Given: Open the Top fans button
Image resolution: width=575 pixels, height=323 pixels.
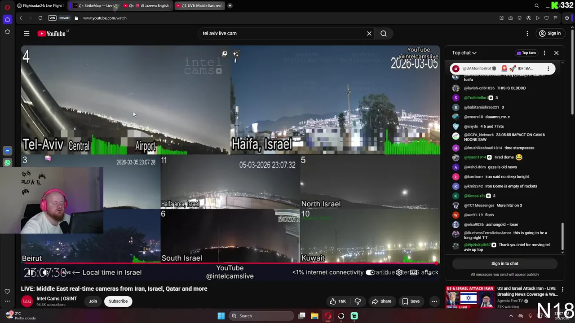Looking at the screenshot, I should pos(526,53).
